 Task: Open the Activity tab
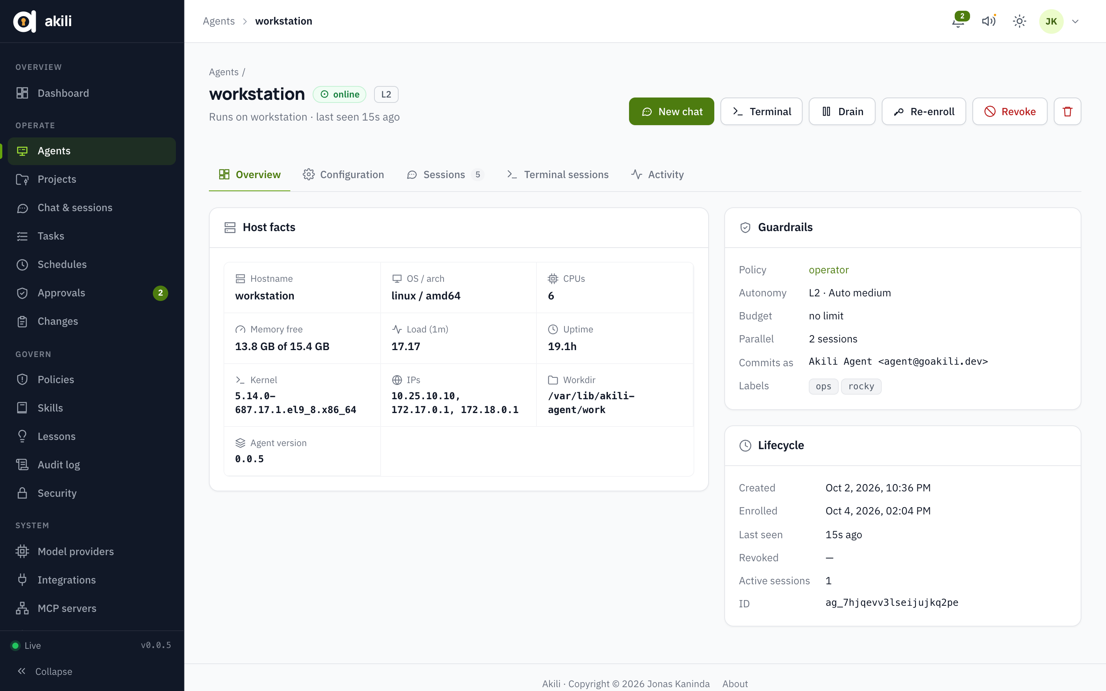point(657,175)
